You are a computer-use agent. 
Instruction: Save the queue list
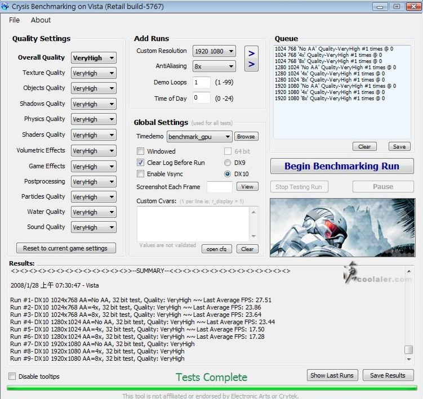[399, 146]
